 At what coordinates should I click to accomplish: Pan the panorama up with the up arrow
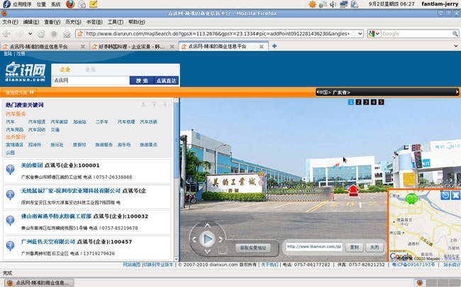[208, 225]
